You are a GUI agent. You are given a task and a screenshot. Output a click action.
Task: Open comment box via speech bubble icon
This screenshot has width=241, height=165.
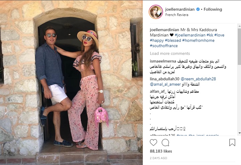tap(165, 143)
